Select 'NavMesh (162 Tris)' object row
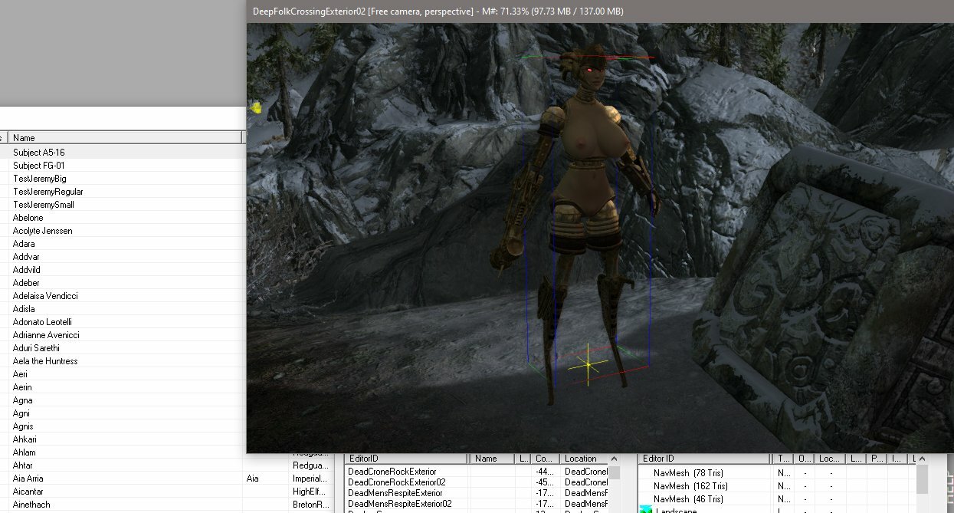The width and height of the screenshot is (954, 513). click(690, 486)
